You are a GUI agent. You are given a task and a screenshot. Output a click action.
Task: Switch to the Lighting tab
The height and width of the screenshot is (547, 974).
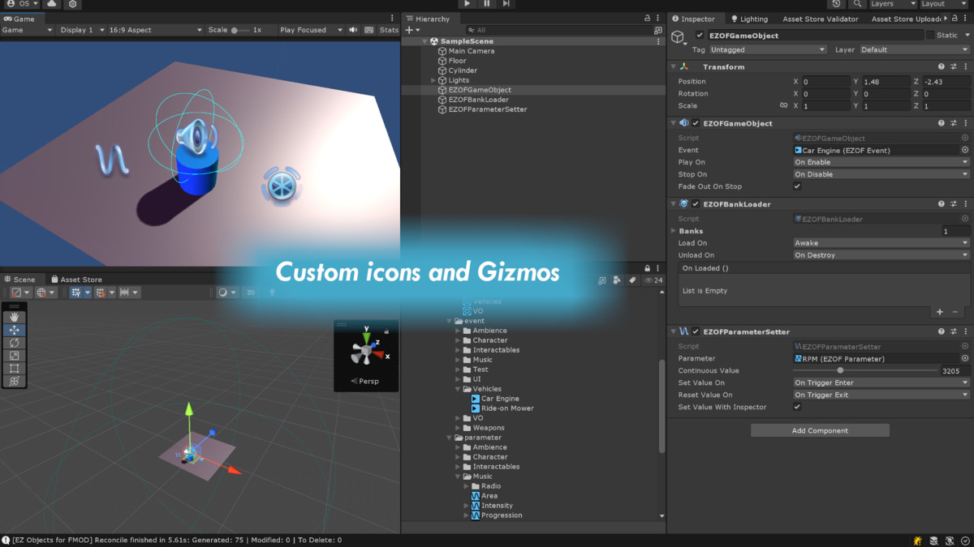click(x=749, y=19)
